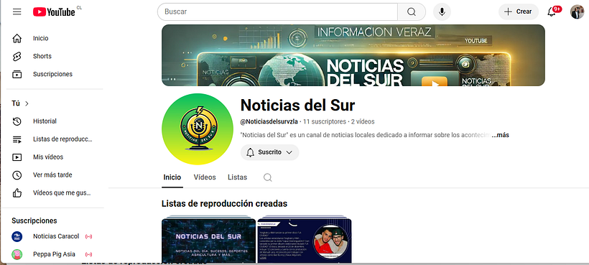Click the Noticias del Sur channel title
Image resolution: width=589 pixels, height=265 pixels.
pos(297,106)
